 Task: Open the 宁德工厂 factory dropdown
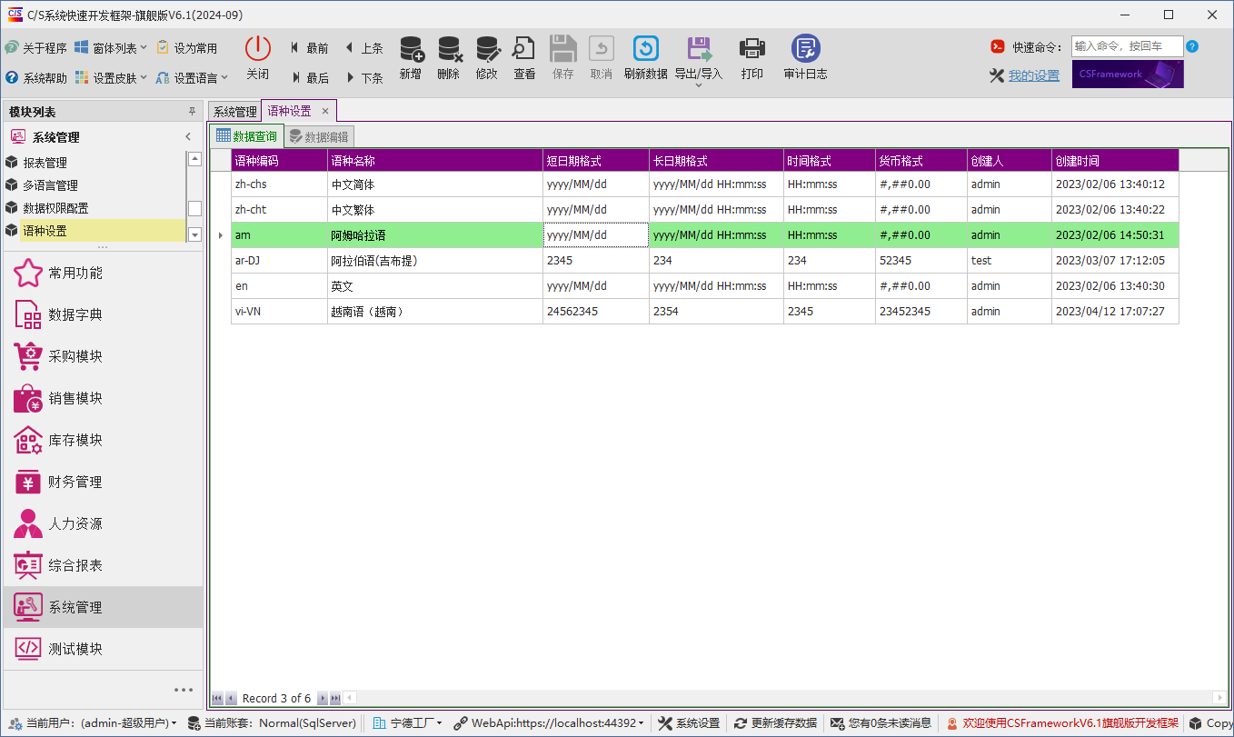click(x=408, y=723)
